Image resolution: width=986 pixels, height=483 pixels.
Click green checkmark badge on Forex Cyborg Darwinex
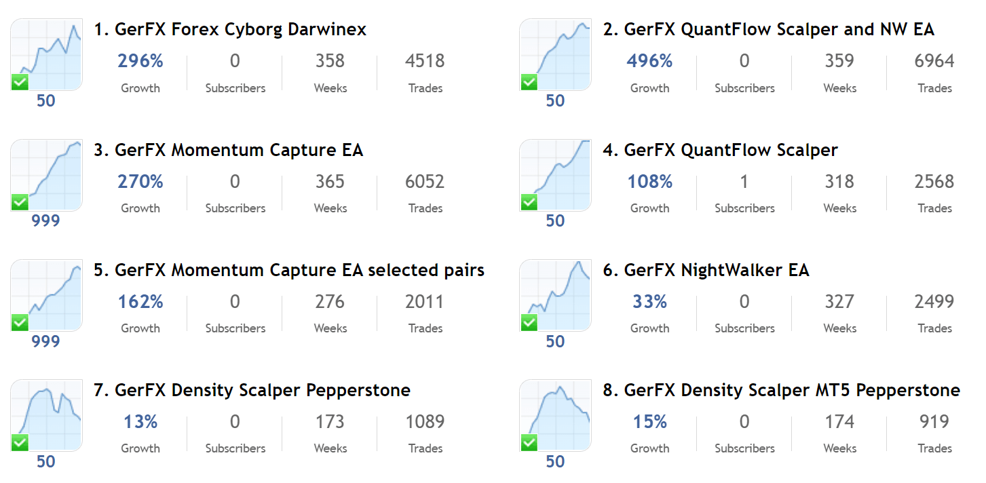click(x=20, y=82)
